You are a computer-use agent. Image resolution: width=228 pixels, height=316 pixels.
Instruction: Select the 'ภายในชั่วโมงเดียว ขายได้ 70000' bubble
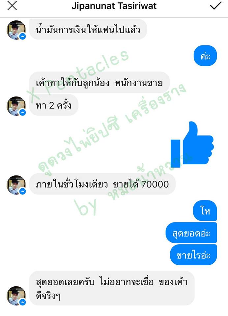[102, 184]
